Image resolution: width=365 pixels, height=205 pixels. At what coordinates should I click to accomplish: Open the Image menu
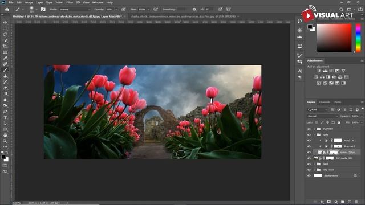(29, 2)
